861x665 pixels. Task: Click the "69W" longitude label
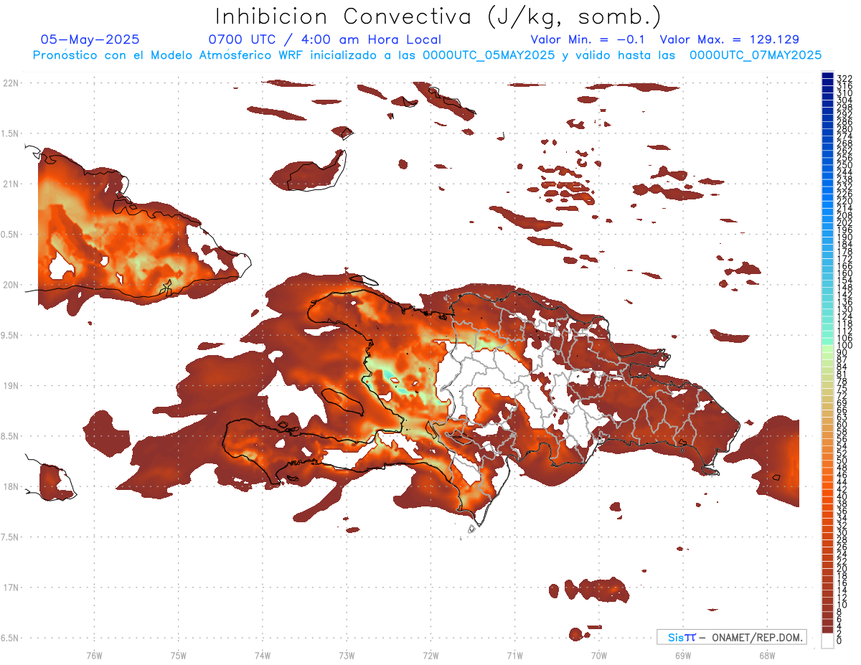click(682, 655)
